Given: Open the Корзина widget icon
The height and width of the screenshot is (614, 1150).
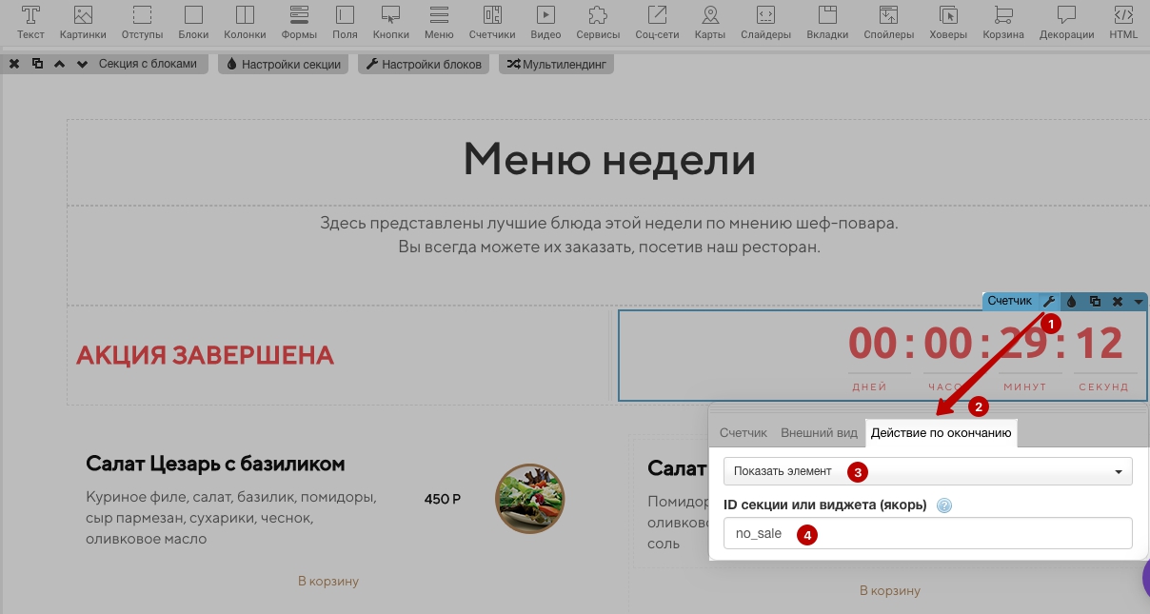Looking at the screenshot, I should (1004, 23).
